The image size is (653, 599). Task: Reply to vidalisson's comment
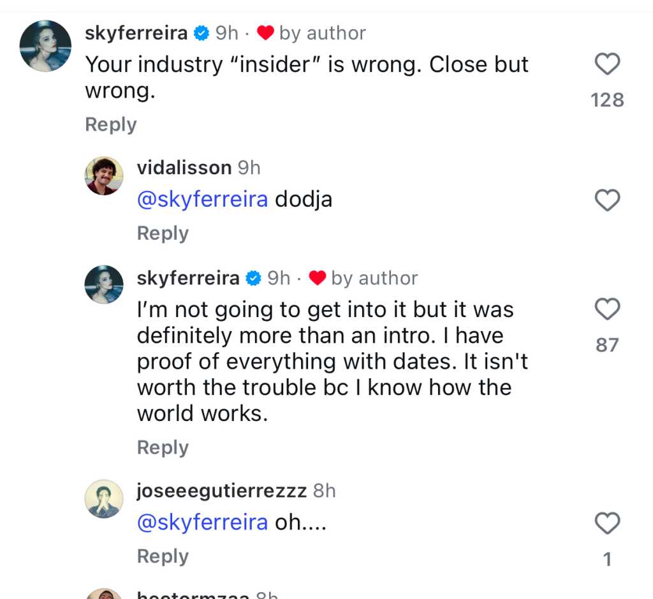click(x=163, y=233)
